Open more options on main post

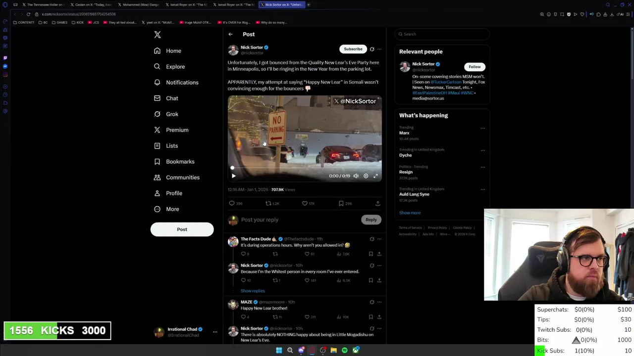point(379,49)
